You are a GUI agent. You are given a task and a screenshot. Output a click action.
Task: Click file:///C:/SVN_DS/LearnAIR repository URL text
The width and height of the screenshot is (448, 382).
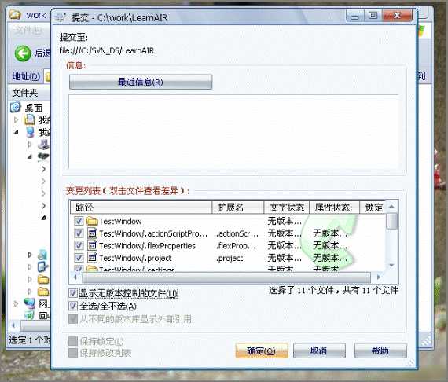pos(107,50)
